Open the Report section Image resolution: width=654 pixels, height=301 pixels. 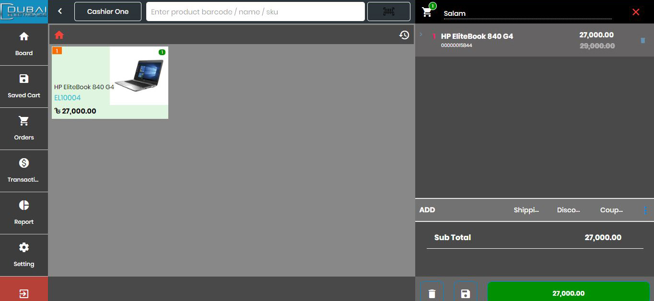[x=24, y=213]
